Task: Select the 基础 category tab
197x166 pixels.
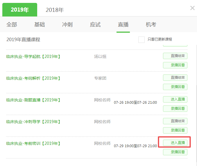Action: (40, 25)
